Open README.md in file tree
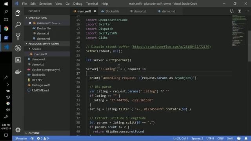This screenshot has height=141, width=251. pos(40,90)
